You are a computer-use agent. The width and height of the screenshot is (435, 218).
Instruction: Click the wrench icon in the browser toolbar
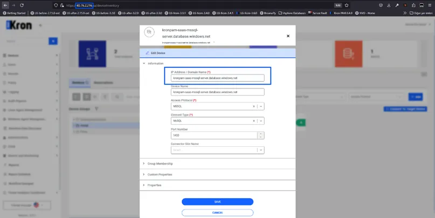pyautogui.click(x=397, y=5)
